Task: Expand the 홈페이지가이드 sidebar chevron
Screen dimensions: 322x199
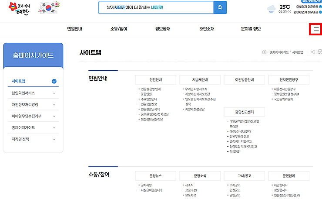Action: point(54,128)
